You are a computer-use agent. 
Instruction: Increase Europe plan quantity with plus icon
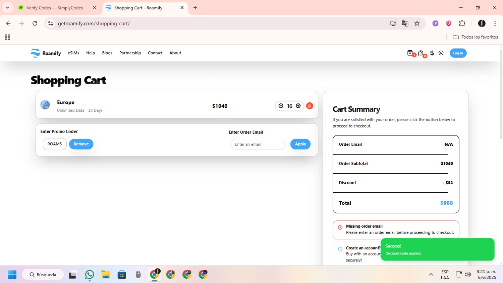[x=298, y=106]
